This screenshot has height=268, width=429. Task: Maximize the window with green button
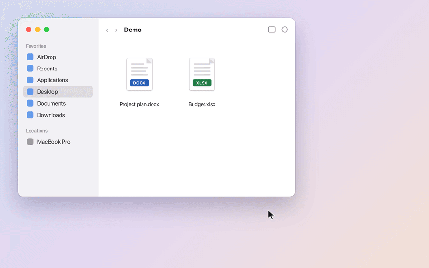(47, 30)
